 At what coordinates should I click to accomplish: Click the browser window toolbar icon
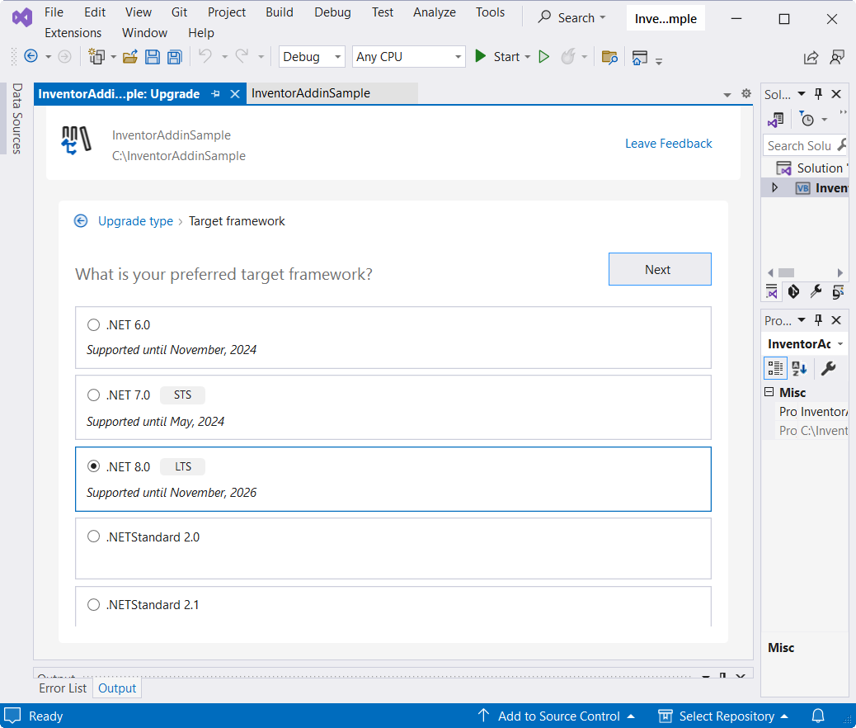pyautogui.click(x=640, y=57)
